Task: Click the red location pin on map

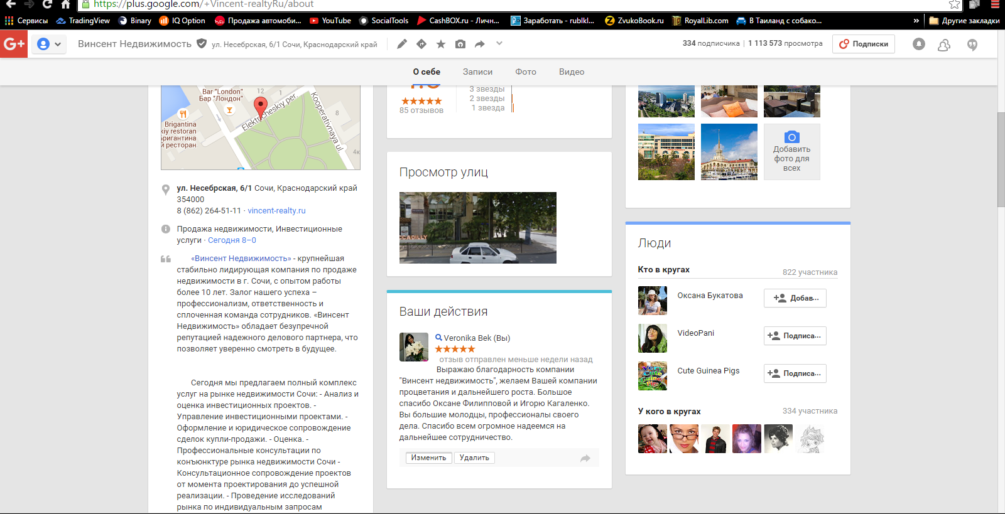Action: [260, 107]
